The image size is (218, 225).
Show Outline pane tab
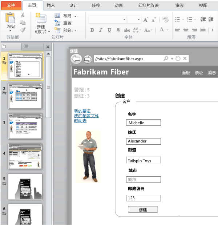[26, 47]
